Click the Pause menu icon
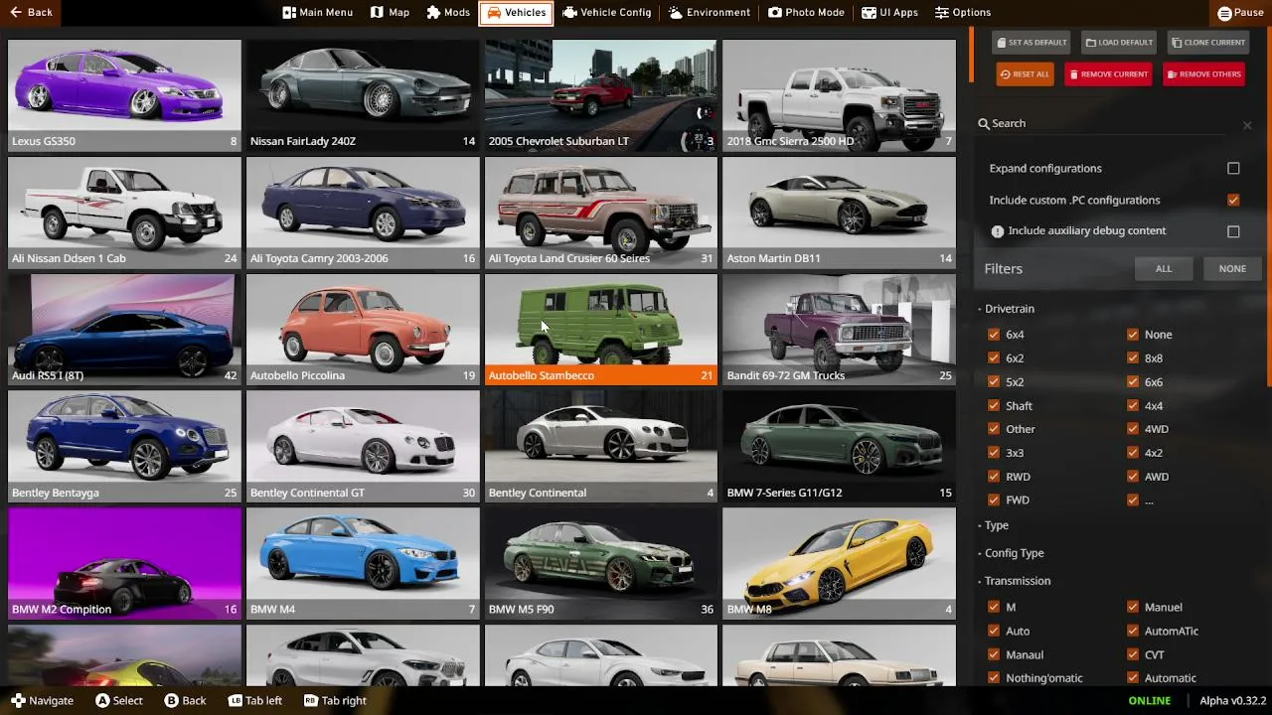This screenshot has height=715, width=1272. coord(1225,13)
